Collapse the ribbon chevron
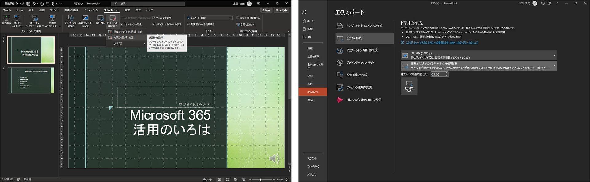590x182 pixels. [x=289, y=31]
